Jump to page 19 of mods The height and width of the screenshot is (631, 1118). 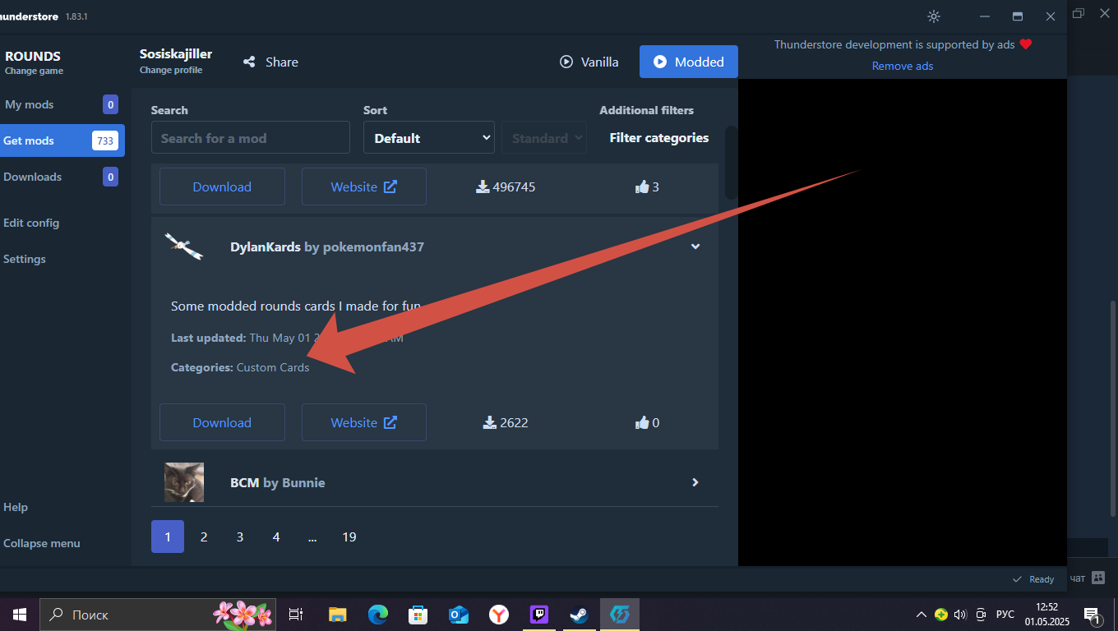tap(349, 537)
